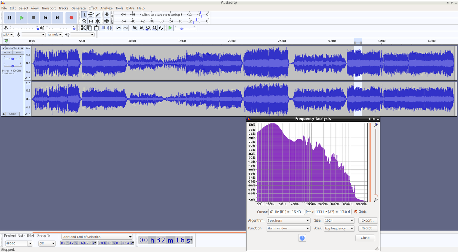
Task: Click the Replot... button
Action: point(368,228)
